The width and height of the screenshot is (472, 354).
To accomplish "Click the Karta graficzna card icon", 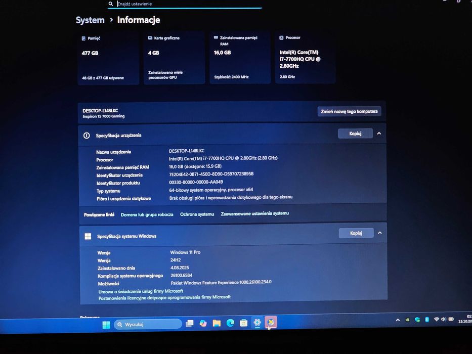I will point(150,38).
